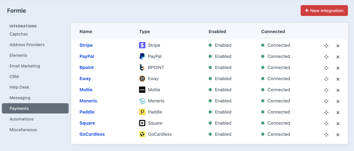Image resolution: width=354 pixels, height=151 pixels.
Task: Select the Payments sidebar item
Action: tap(35, 108)
